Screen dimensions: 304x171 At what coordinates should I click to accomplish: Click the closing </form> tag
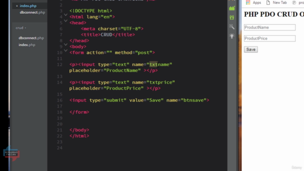(79, 112)
